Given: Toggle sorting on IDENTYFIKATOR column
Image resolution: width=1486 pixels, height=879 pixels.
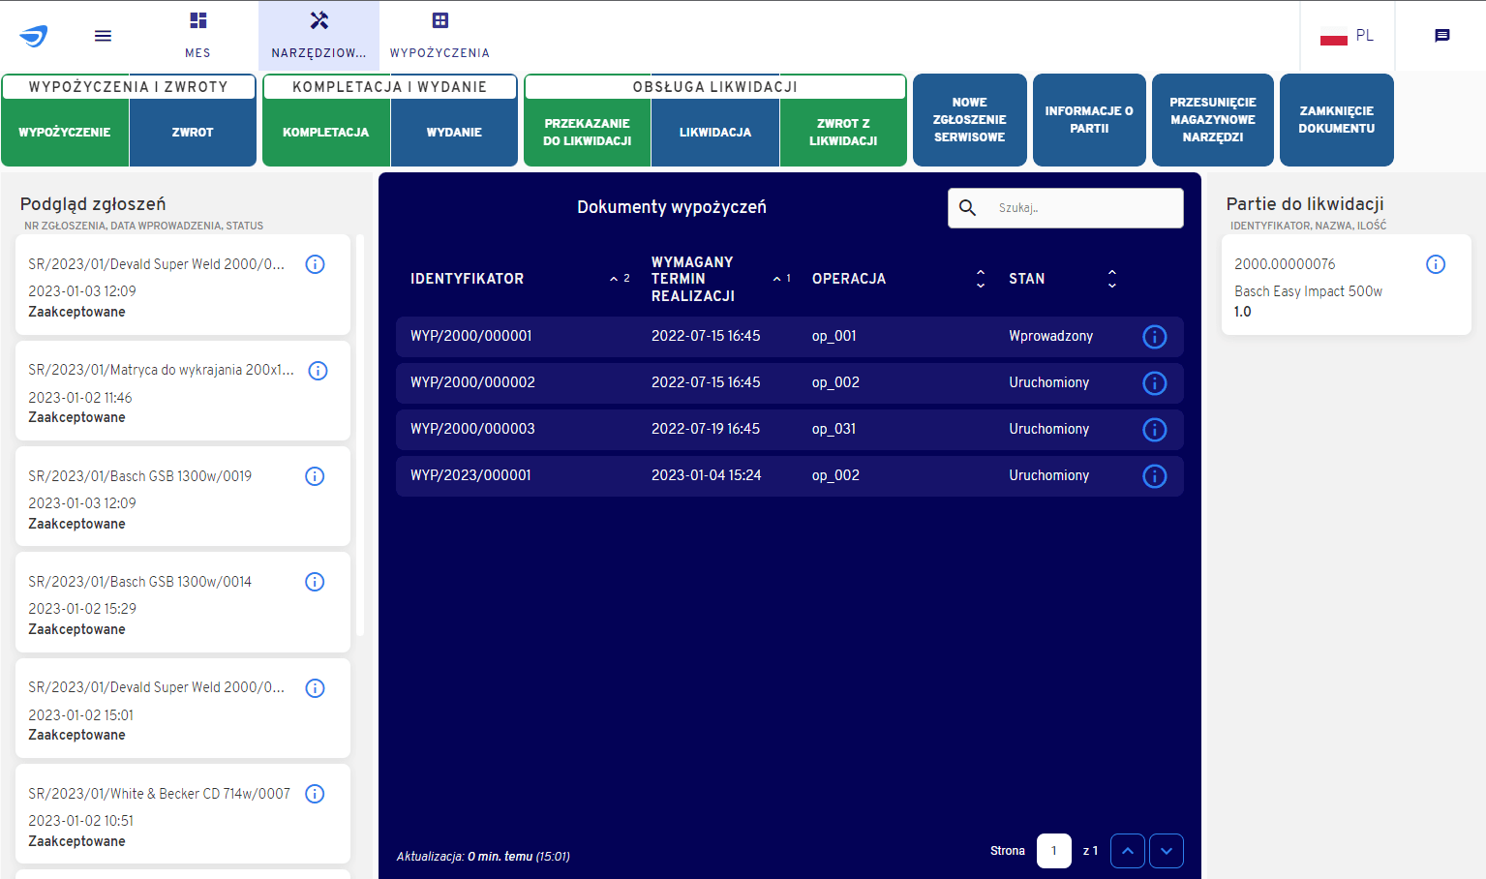Looking at the screenshot, I should [x=619, y=278].
